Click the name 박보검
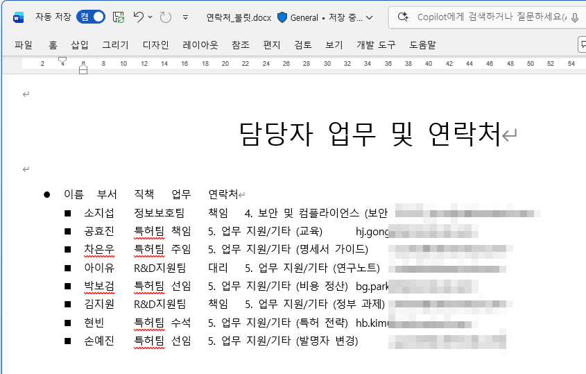Image resolution: width=586 pixels, height=374 pixels. pyautogui.click(x=99, y=286)
